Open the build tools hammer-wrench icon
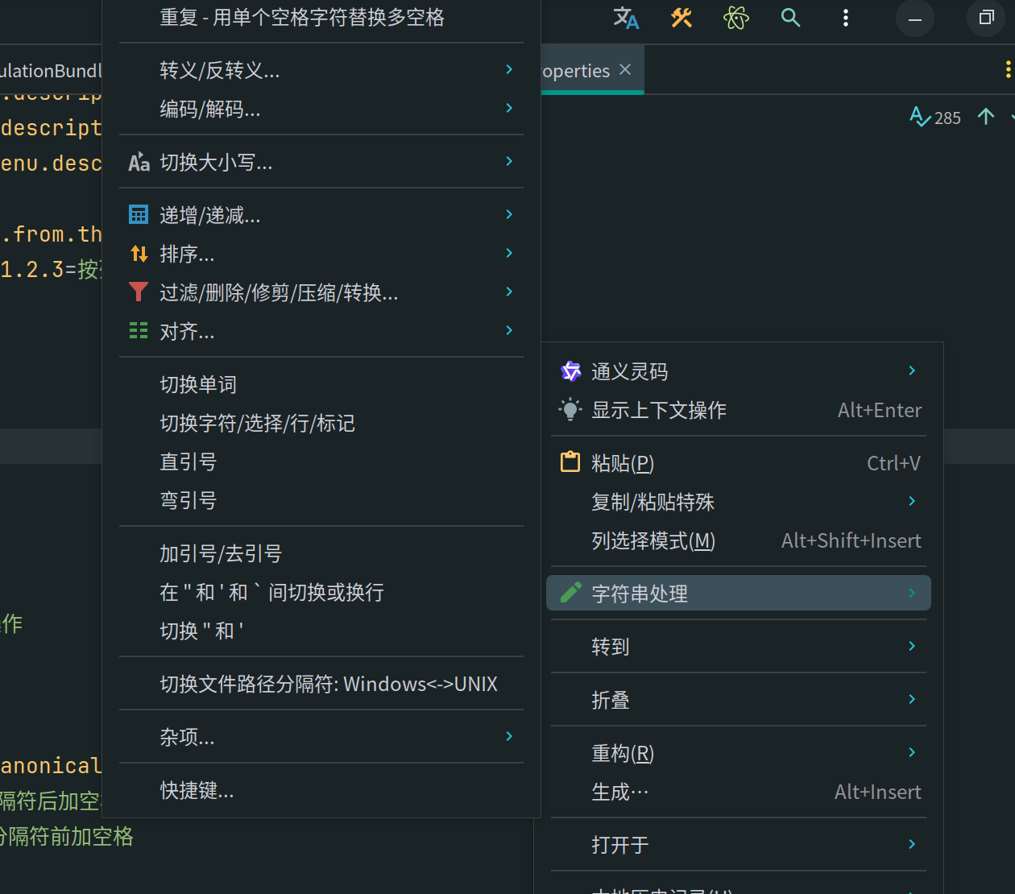This screenshot has width=1015, height=894. point(681,18)
